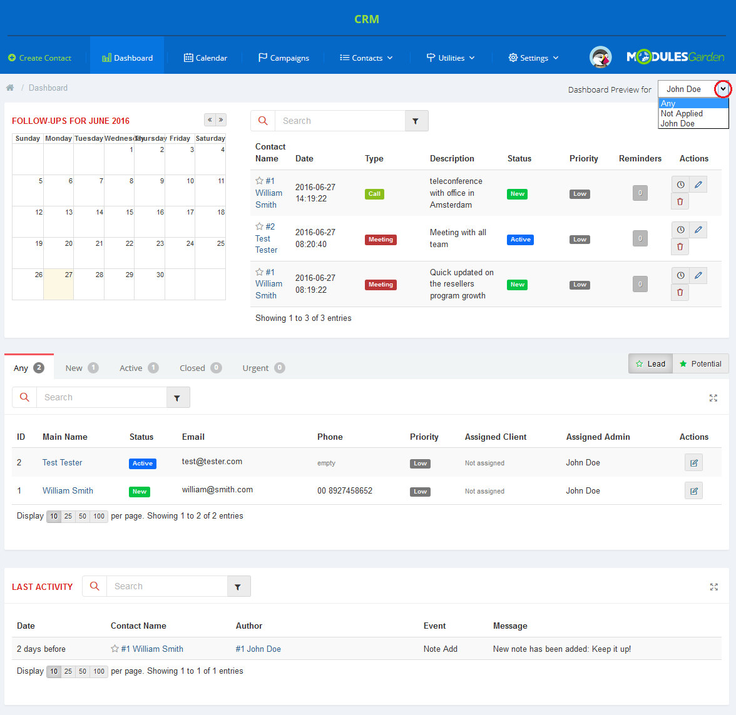Edit the Meeting with all team follow-up
Screen dimensions: 736x715
coord(698,230)
